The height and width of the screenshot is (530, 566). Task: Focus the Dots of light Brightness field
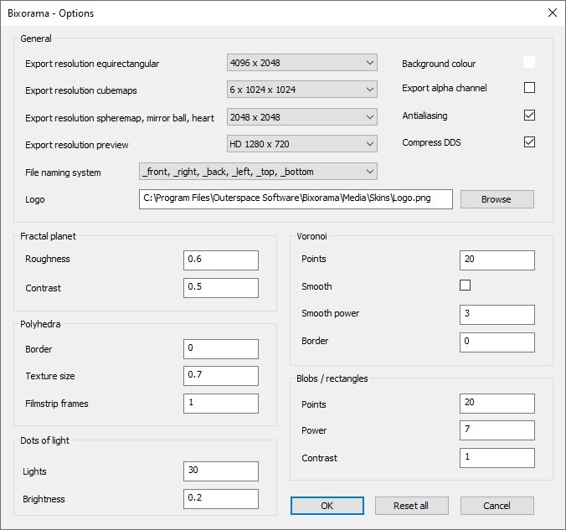pyautogui.click(x=221, y=499)
